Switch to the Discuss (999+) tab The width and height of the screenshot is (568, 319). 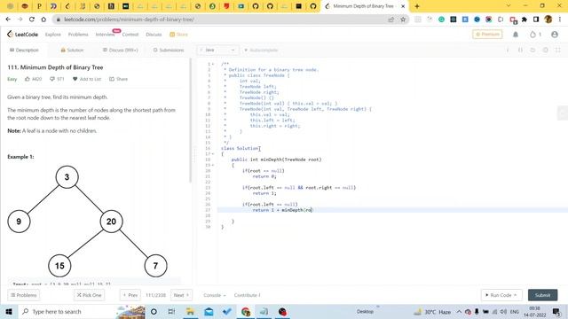tap(121, 50)
